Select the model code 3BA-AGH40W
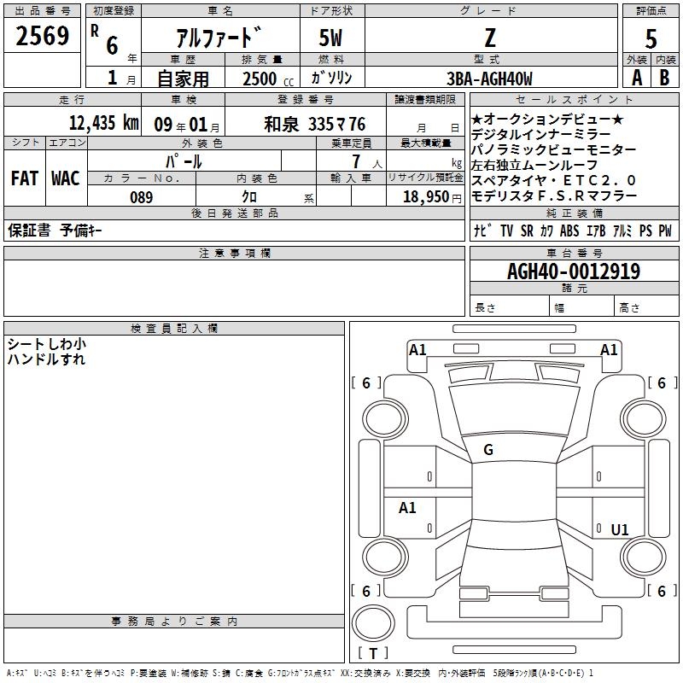The image size is (683, 683). [x=489, y=79]
